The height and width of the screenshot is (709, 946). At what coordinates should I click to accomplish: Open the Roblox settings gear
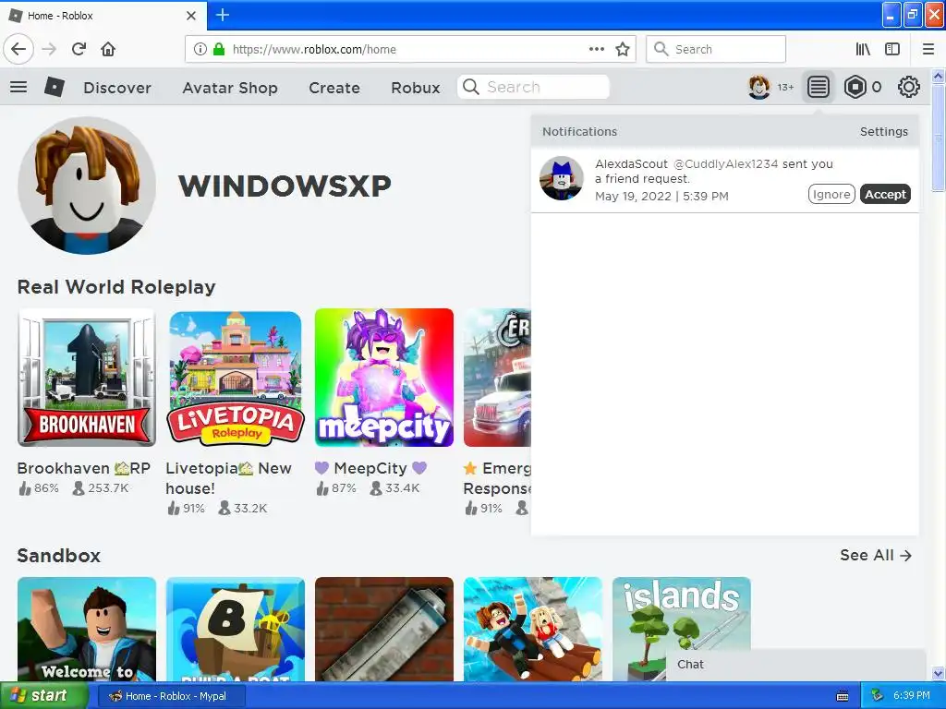point(909,88)
